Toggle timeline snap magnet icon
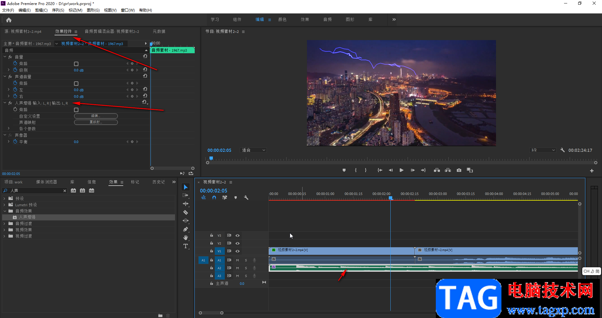The image size is (602, 318). [x=214, y=198]
